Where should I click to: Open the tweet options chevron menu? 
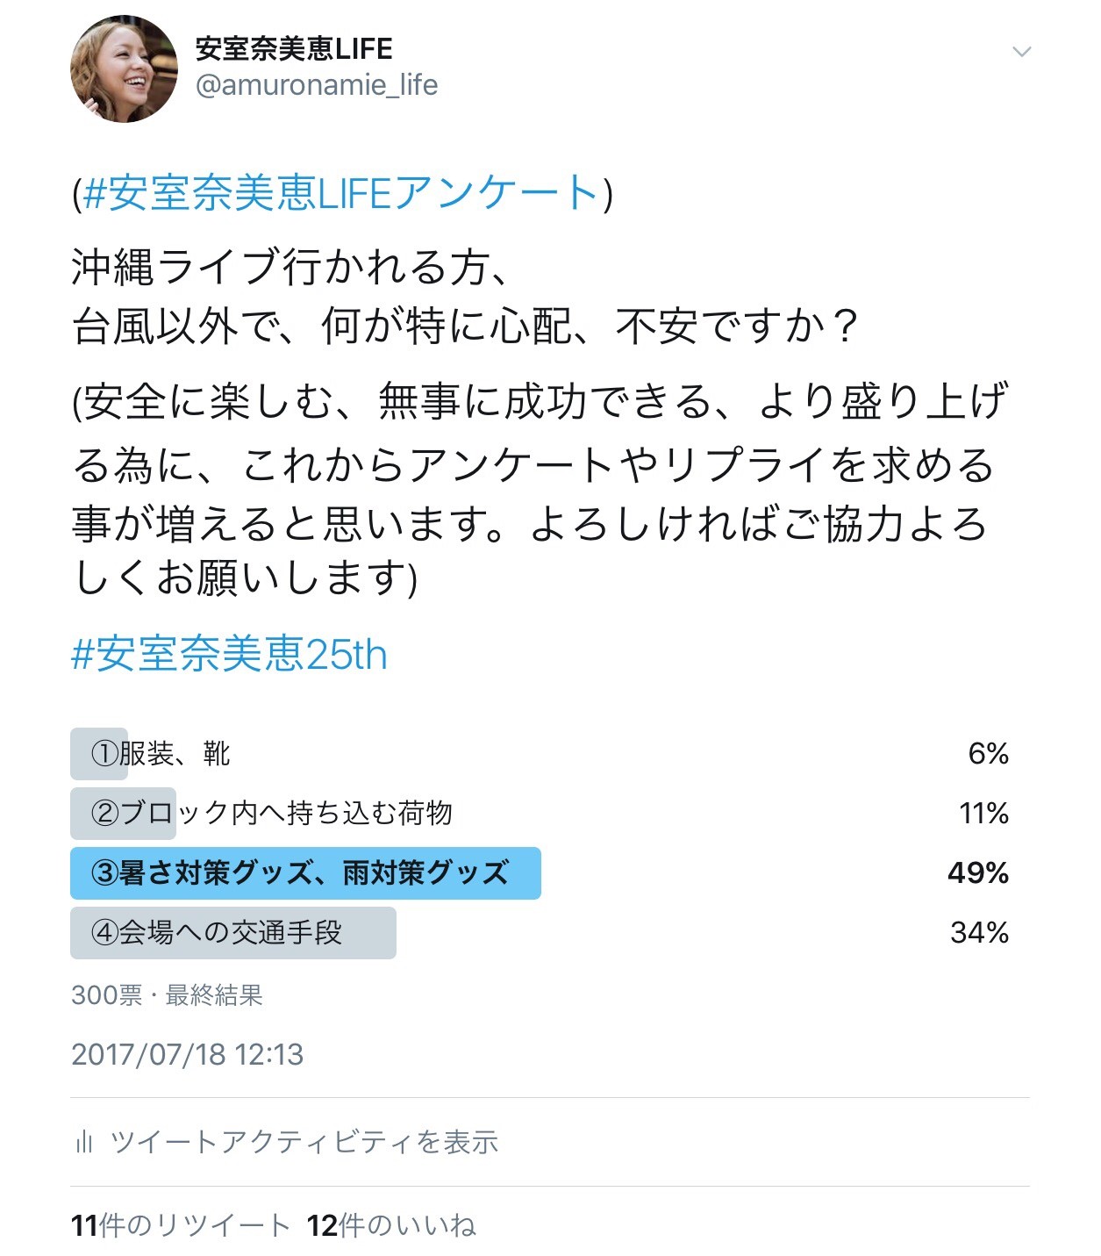(1021, 52)
